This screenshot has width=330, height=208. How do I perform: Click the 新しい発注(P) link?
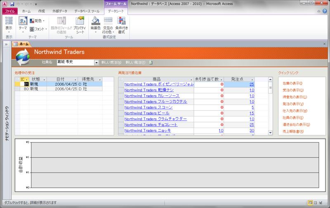(135, 63)
